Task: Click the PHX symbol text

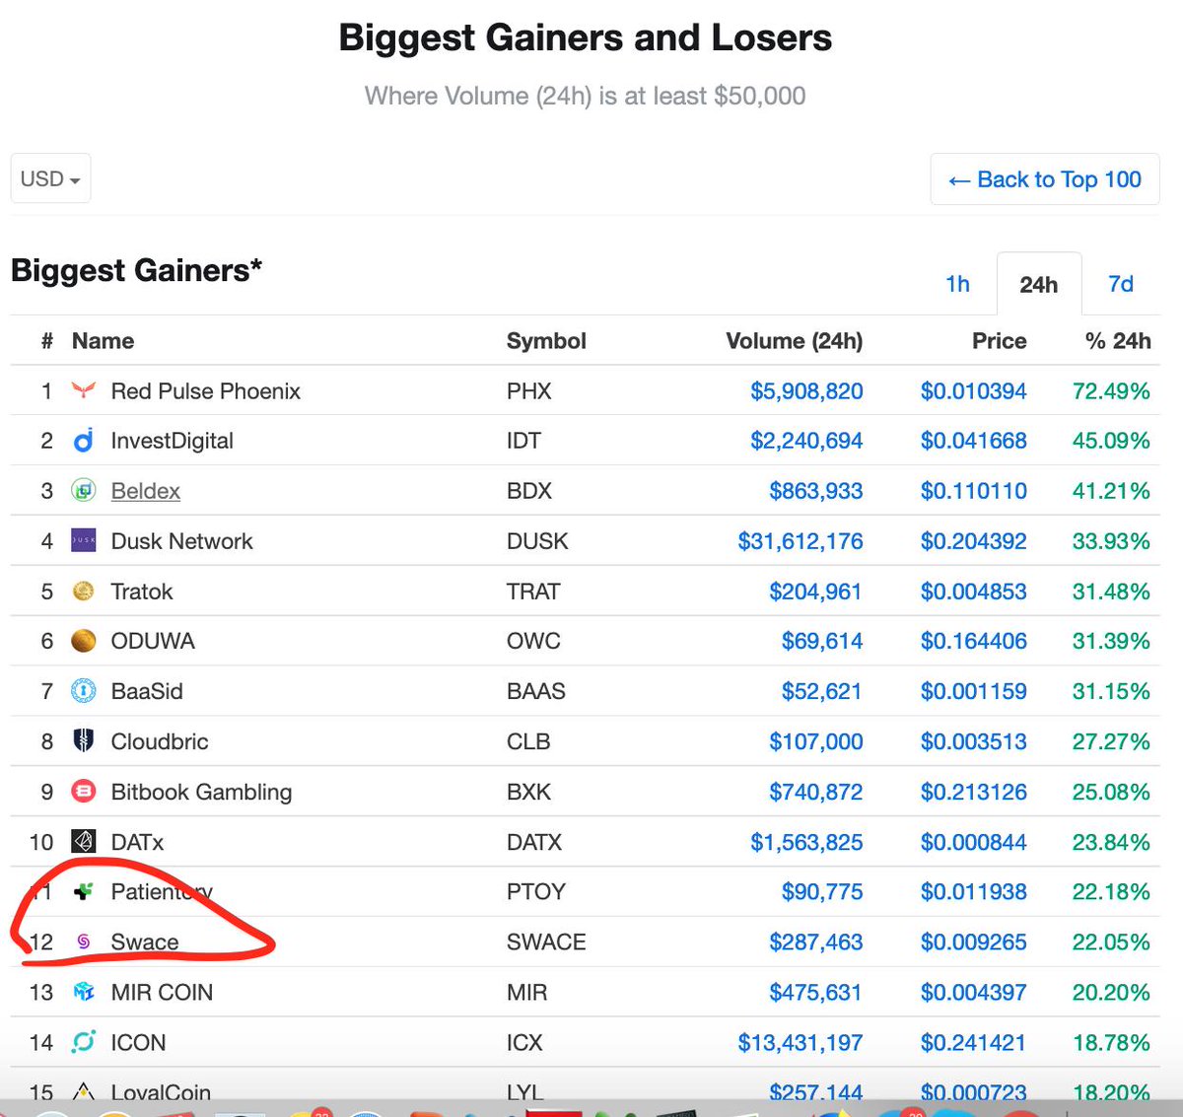Action: [x=529, y=391]
